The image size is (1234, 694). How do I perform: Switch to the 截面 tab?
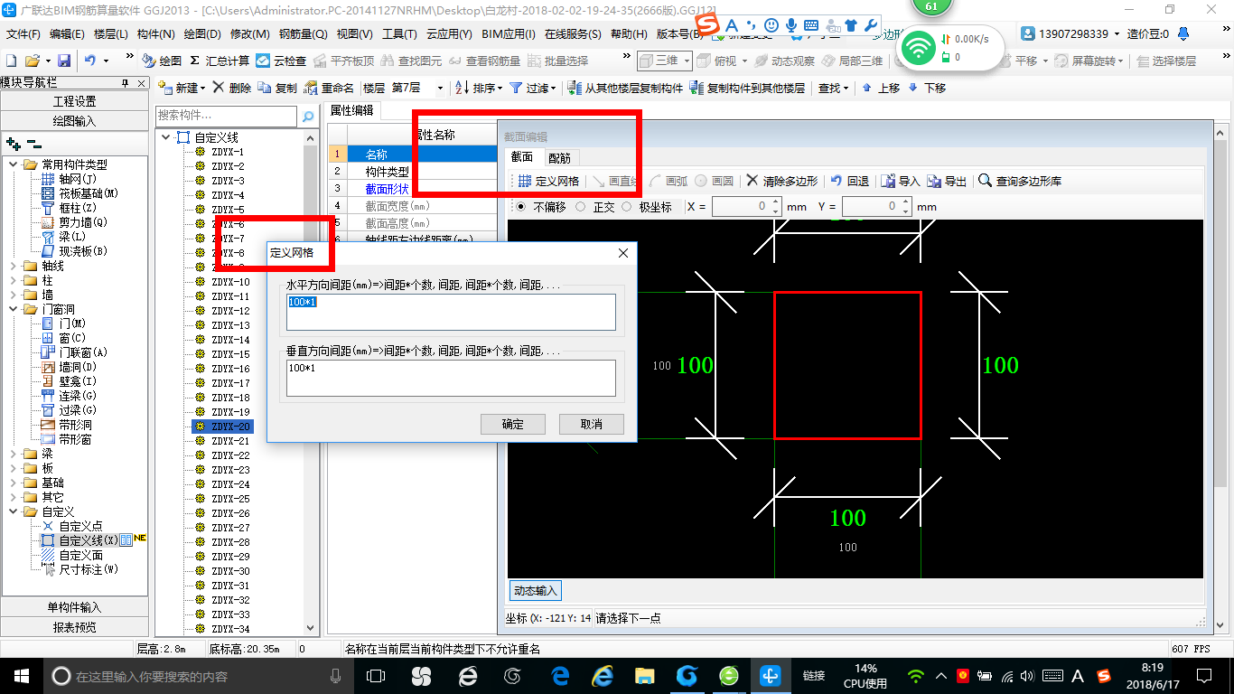tap(522, 157)
